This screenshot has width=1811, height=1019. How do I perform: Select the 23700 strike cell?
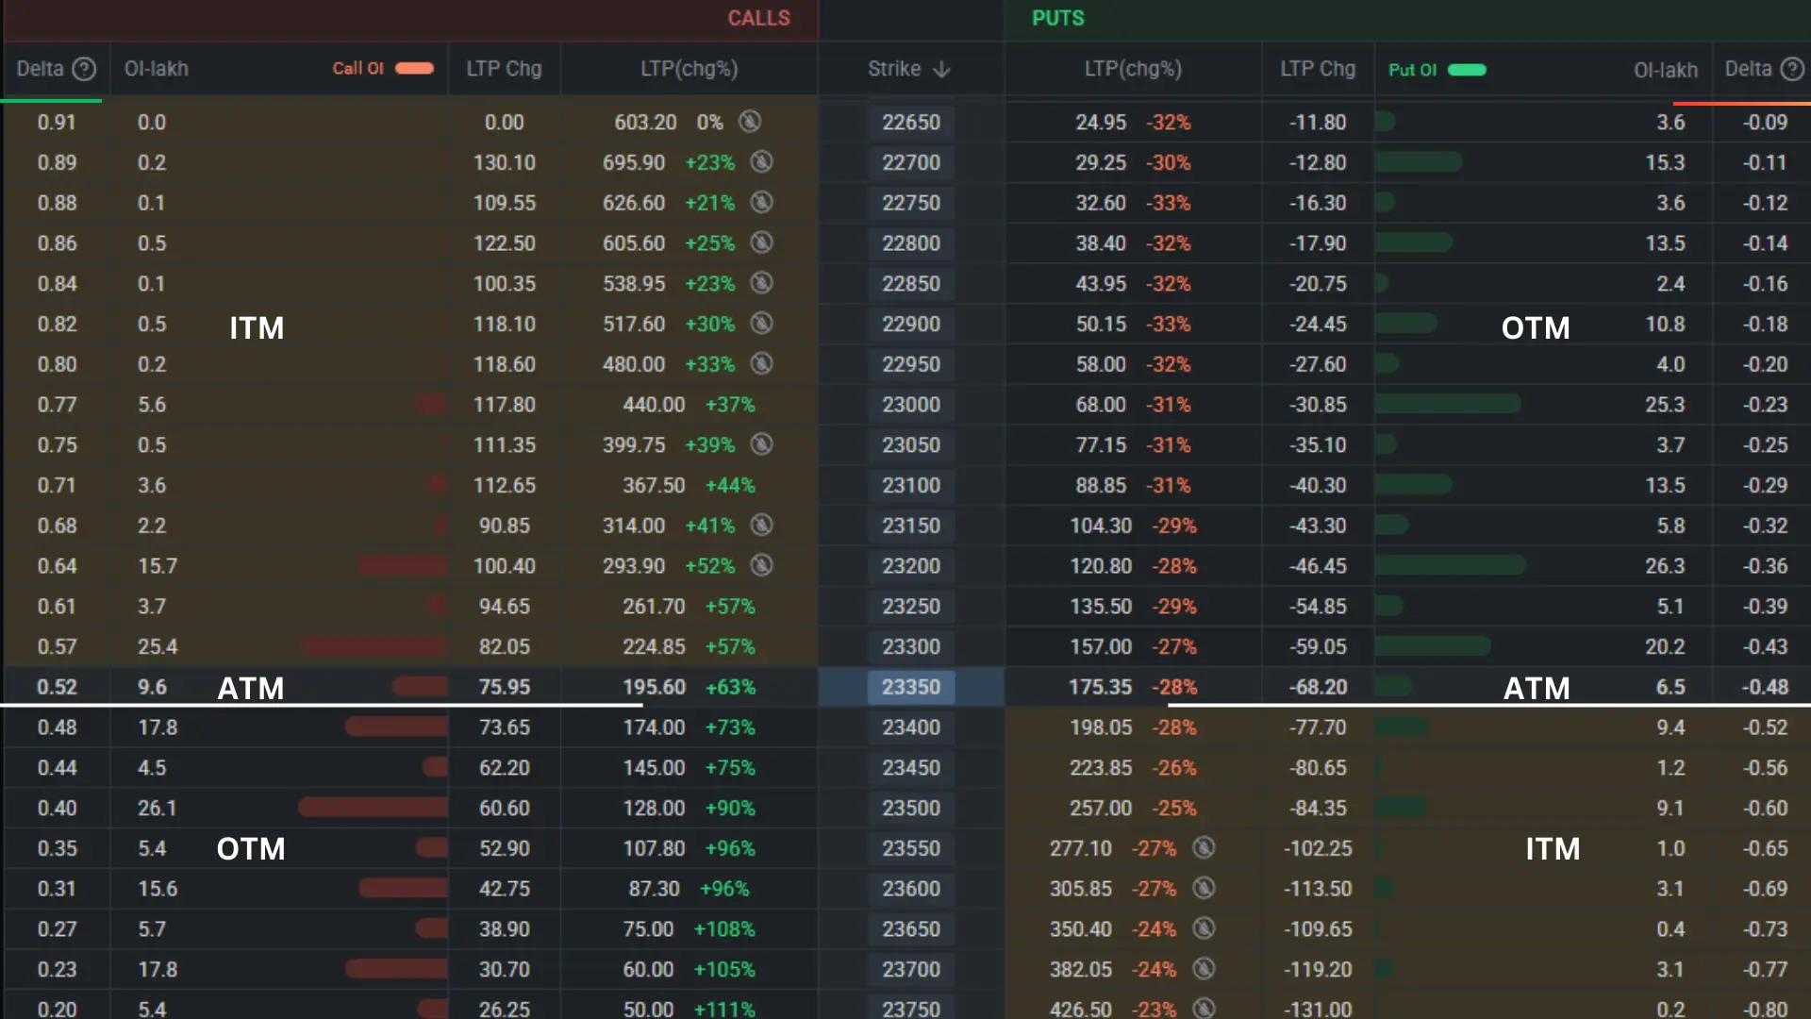[911, 969]
